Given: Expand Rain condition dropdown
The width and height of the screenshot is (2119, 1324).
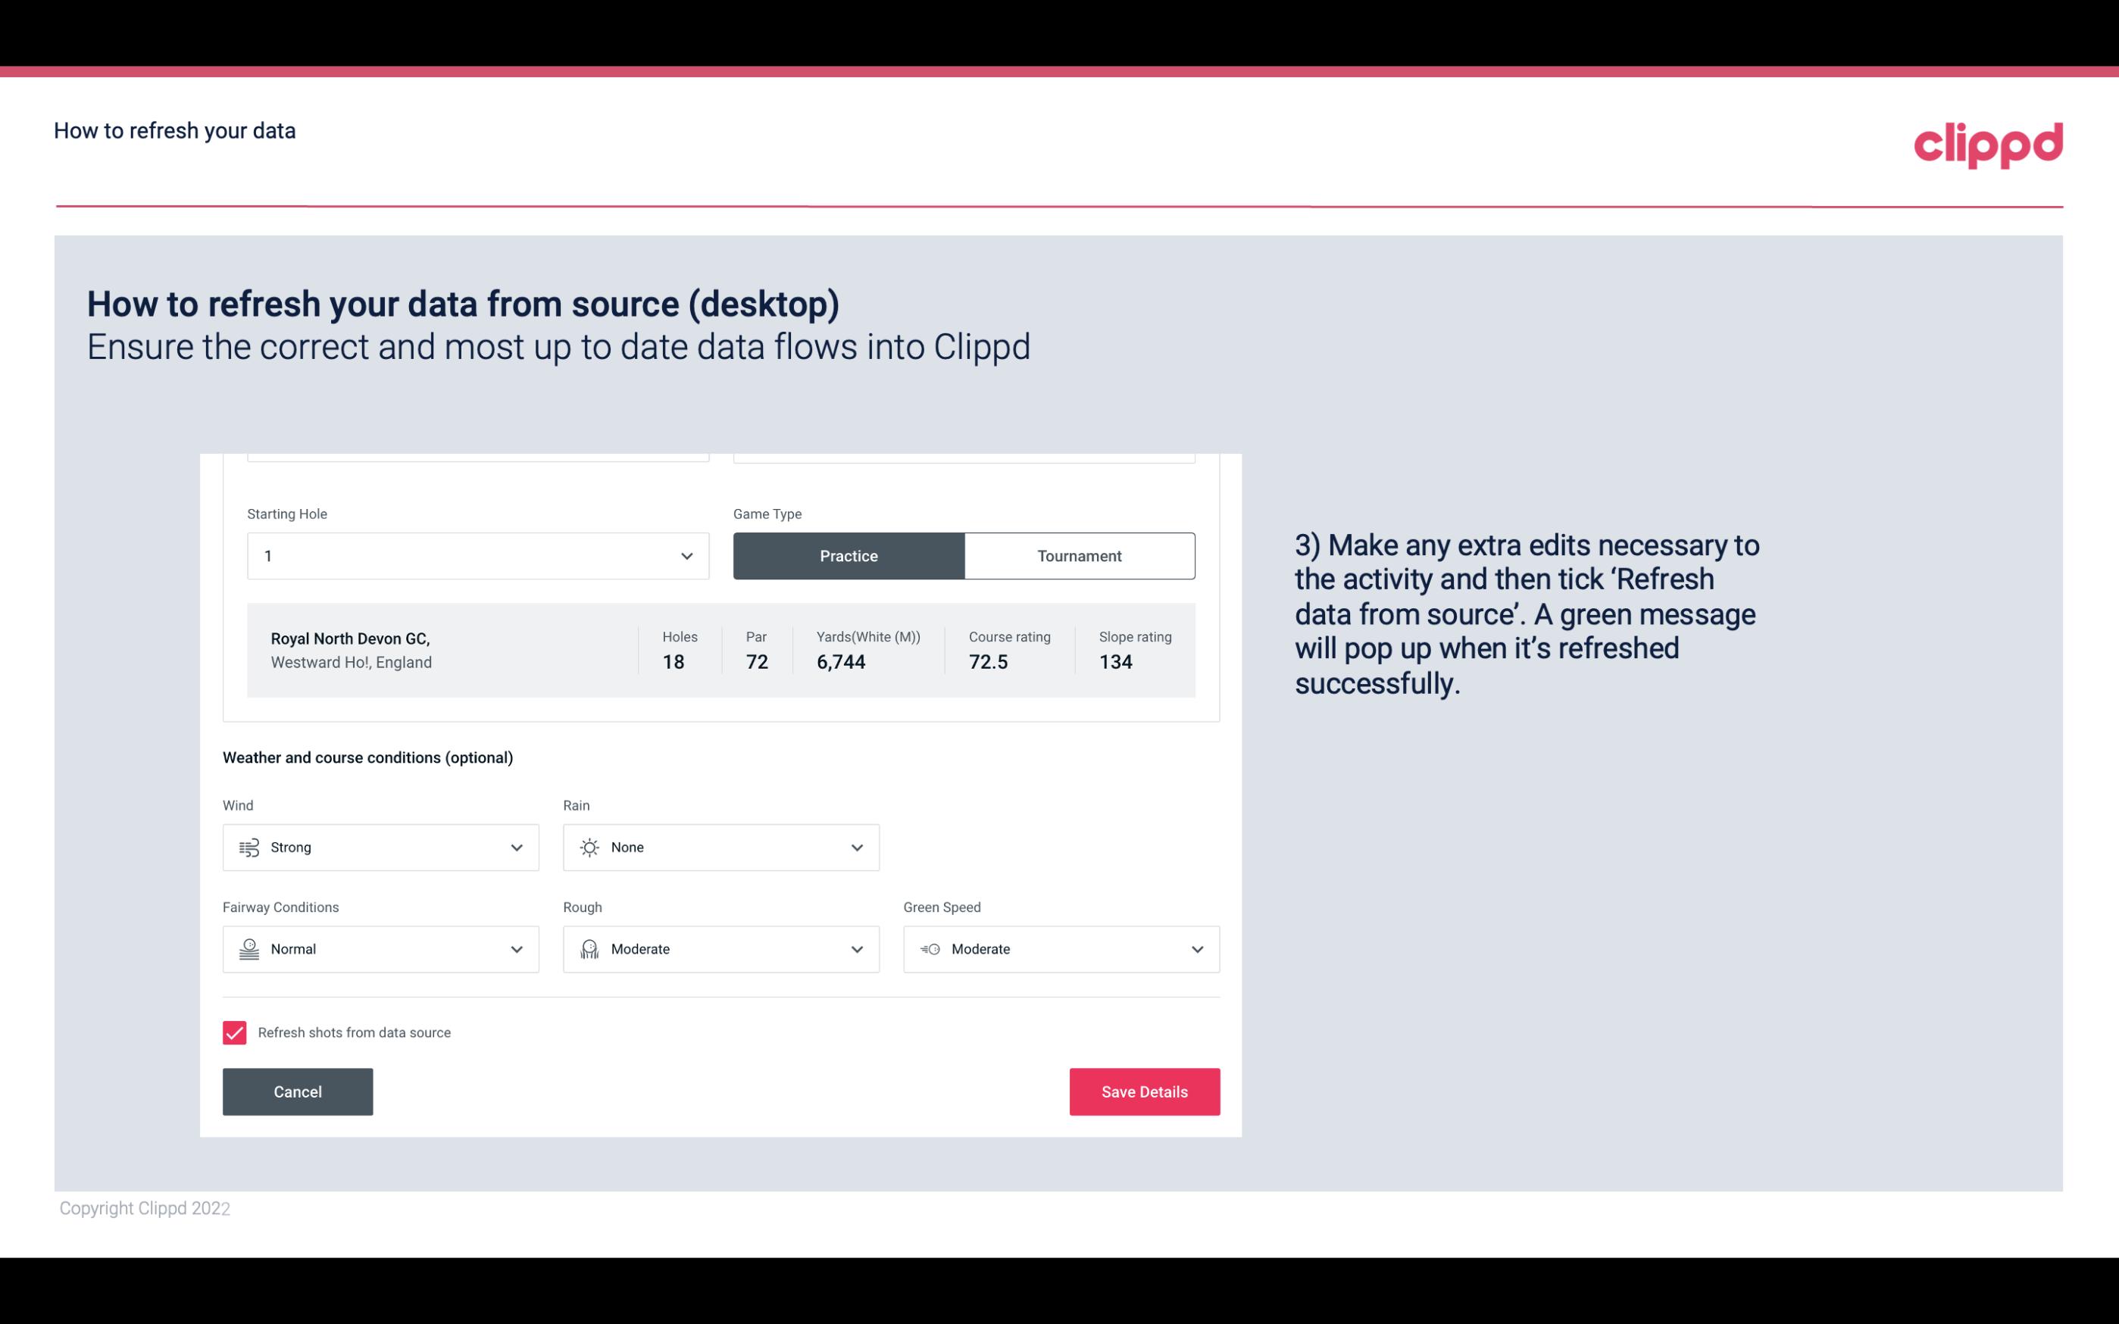Looking at the screenshot, I should tap(856, 847).
